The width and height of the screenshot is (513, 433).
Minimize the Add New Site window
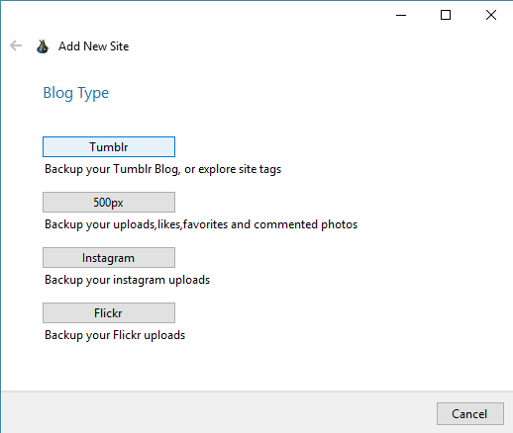point(401,15)
